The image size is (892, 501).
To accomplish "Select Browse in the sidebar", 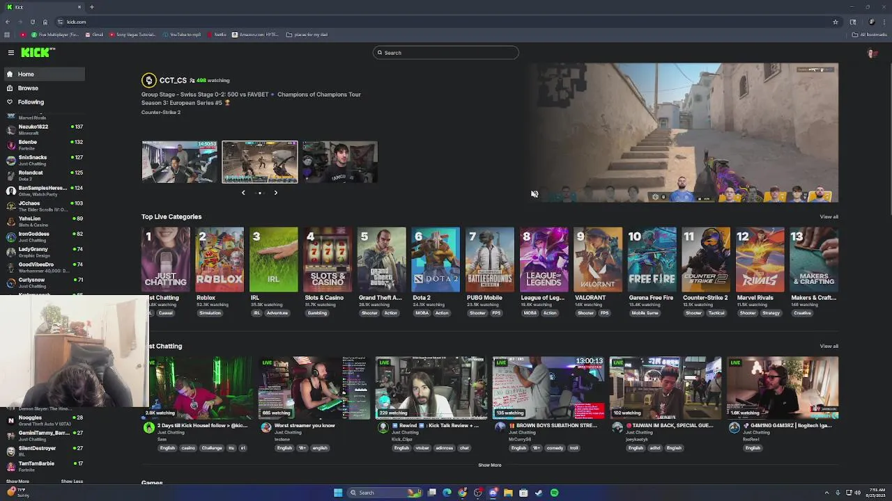I will pyautogui.click(x=43, y=88).
